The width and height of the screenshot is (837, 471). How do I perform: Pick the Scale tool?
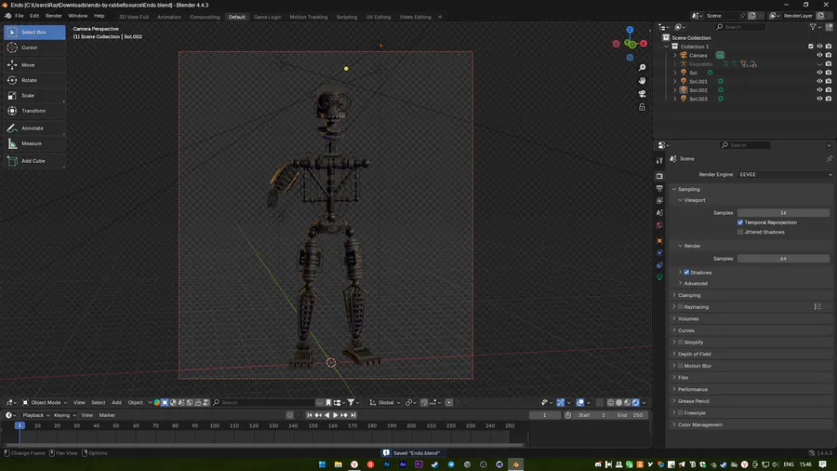[x=34, y=96]
